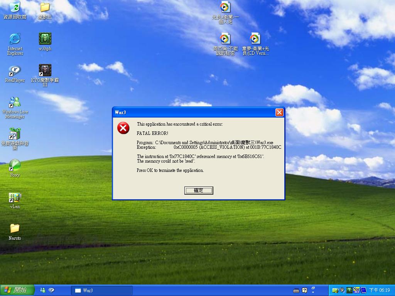
Task: Click the Exception: 0xC0000005 line in dialog
Action: (x=209, y=147)
